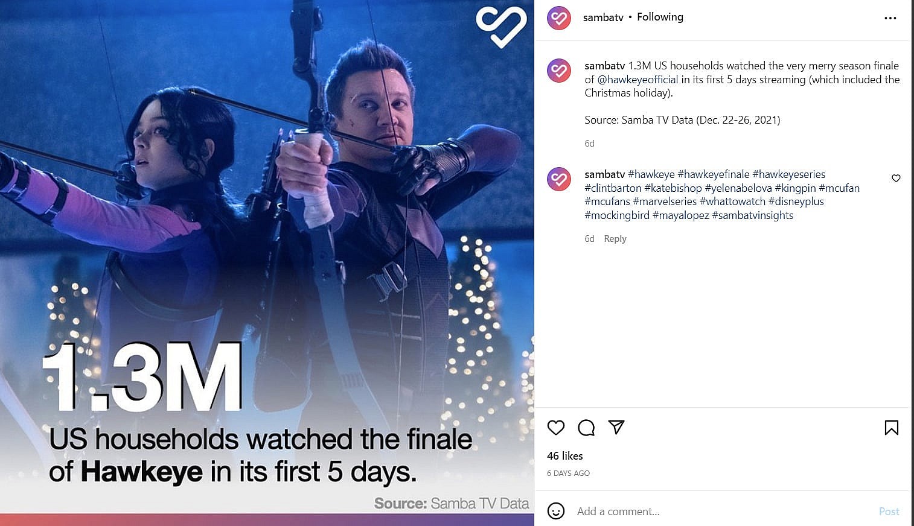Open the @hawkeyeofficial mention link

(638, 80)
